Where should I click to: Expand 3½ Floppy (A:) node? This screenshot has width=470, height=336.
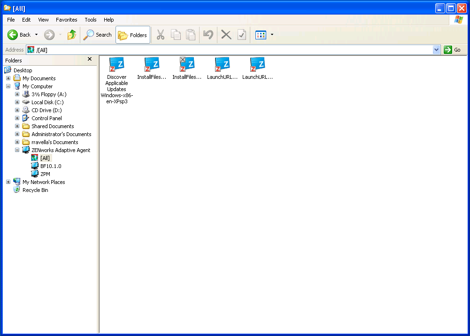point(17,94)
